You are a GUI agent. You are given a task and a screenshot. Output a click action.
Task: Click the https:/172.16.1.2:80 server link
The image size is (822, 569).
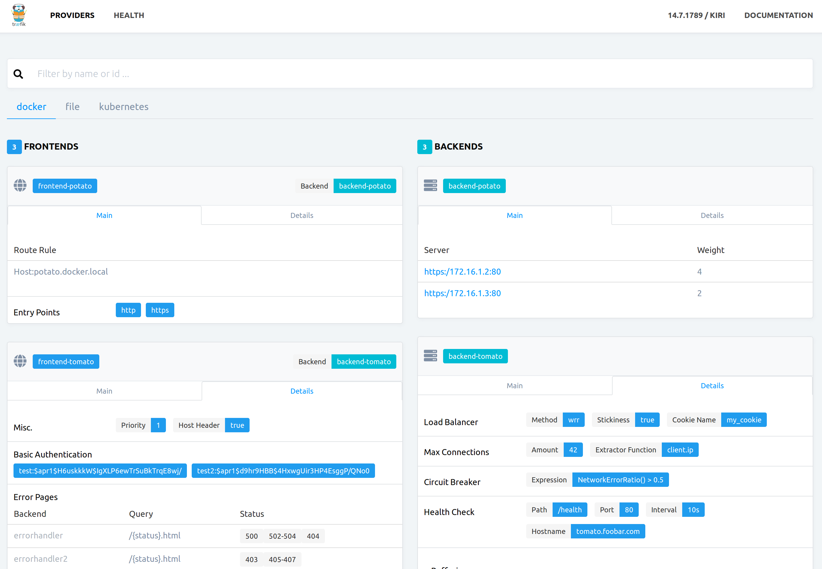click(x=462, y=271)
